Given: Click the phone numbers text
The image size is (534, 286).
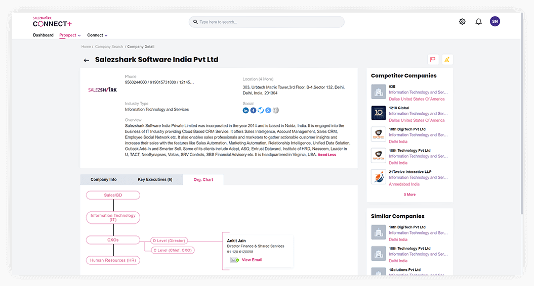Looking at the screenshot, I should [x=159, y=82].
